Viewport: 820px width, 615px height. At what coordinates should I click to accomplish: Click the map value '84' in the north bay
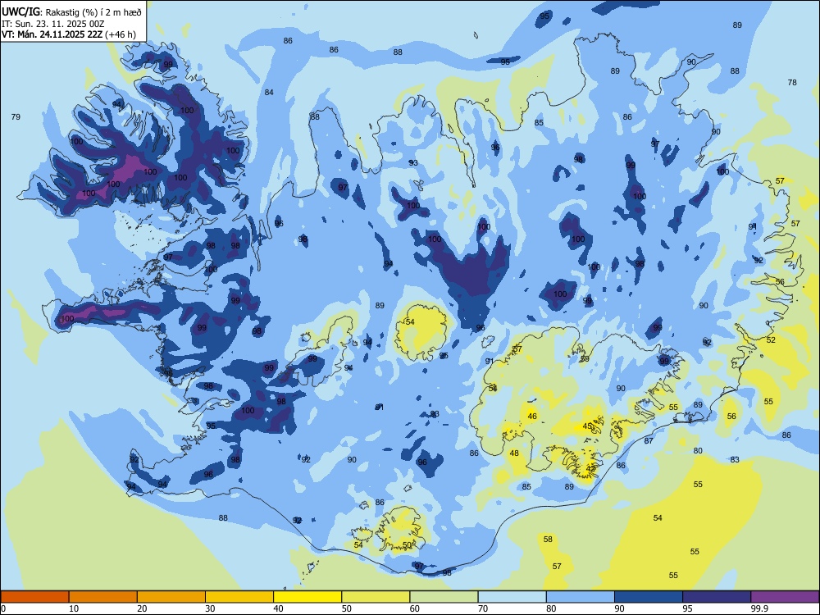(x=269, y=92)
